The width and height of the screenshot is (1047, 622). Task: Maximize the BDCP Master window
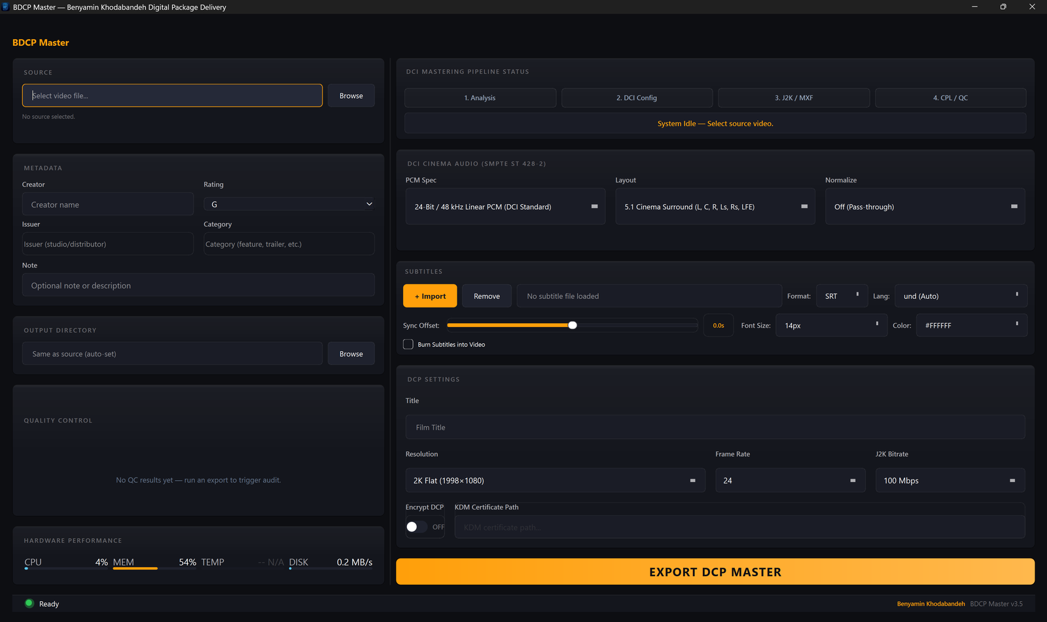pos(1003,7)
